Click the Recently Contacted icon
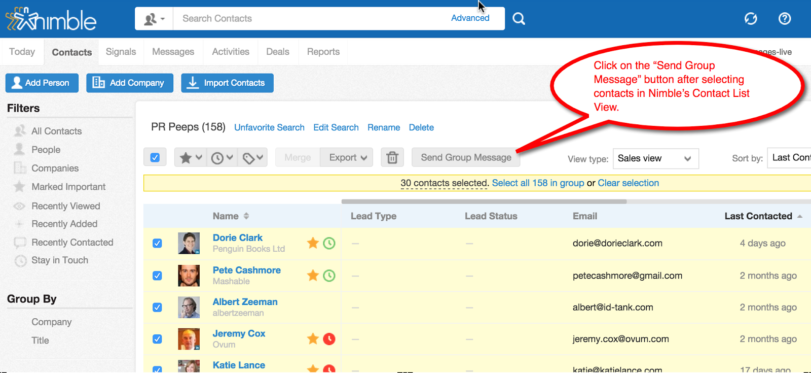Screen dimensions: 811x373 click(20, 243)
